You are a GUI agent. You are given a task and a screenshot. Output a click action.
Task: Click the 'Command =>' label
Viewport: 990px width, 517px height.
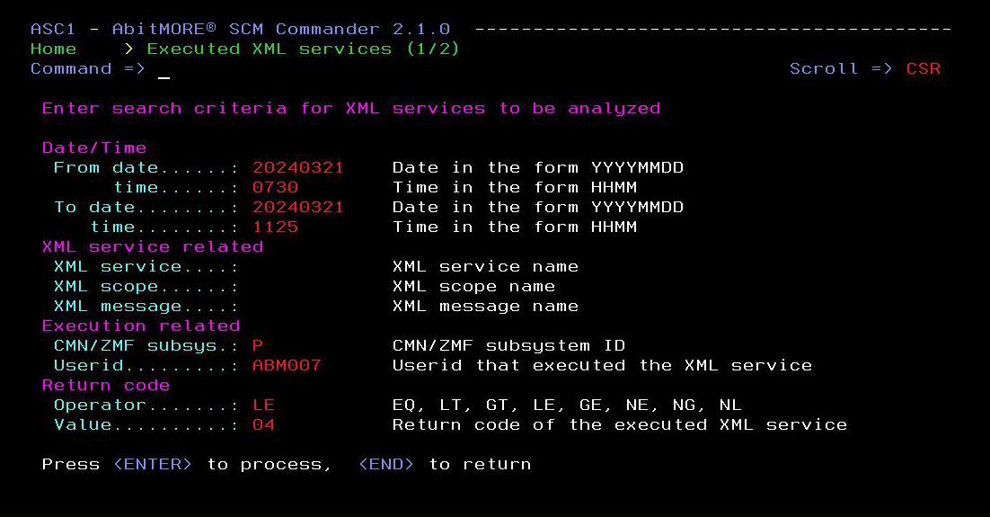tap(88, 69)
